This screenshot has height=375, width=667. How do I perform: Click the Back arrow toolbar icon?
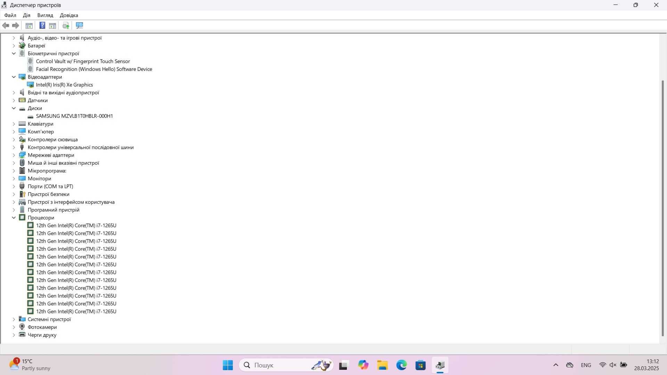pyautogui.click(x=6, y=25)
